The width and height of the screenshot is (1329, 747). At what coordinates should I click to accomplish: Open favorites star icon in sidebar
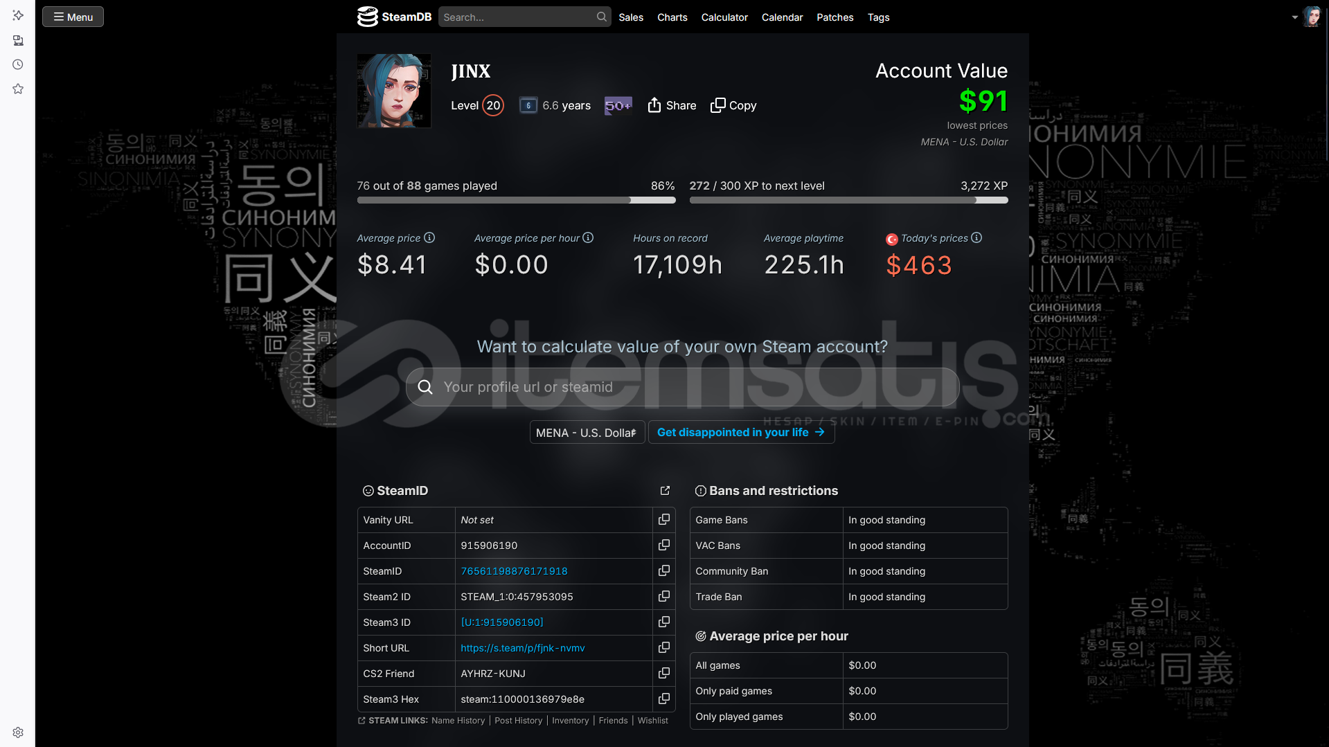click(18, 89)
